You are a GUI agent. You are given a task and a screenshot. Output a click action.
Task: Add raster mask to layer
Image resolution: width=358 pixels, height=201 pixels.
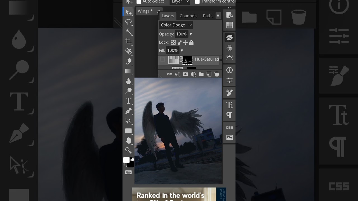point(185,74)
